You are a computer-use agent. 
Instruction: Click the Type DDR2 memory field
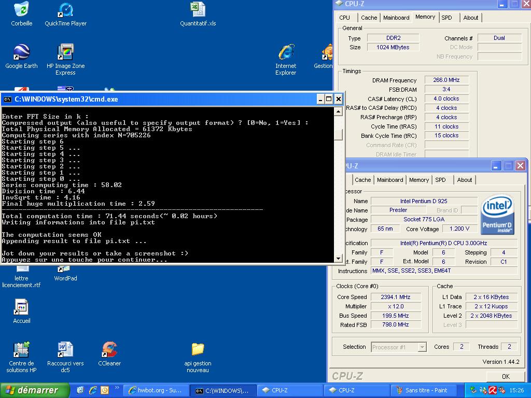tap(393, 38)
